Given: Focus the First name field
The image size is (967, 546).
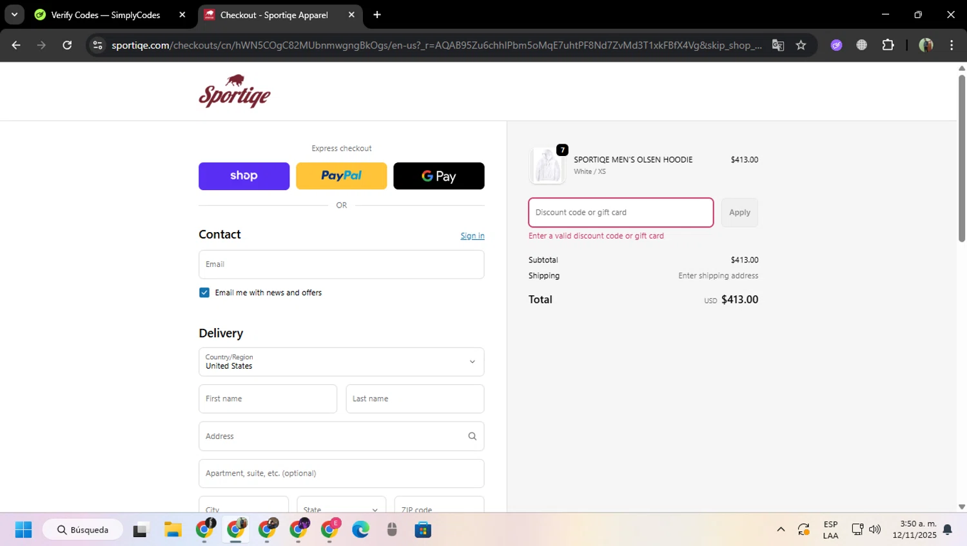Looking at the screenshot, I should (x=268, y=399).
